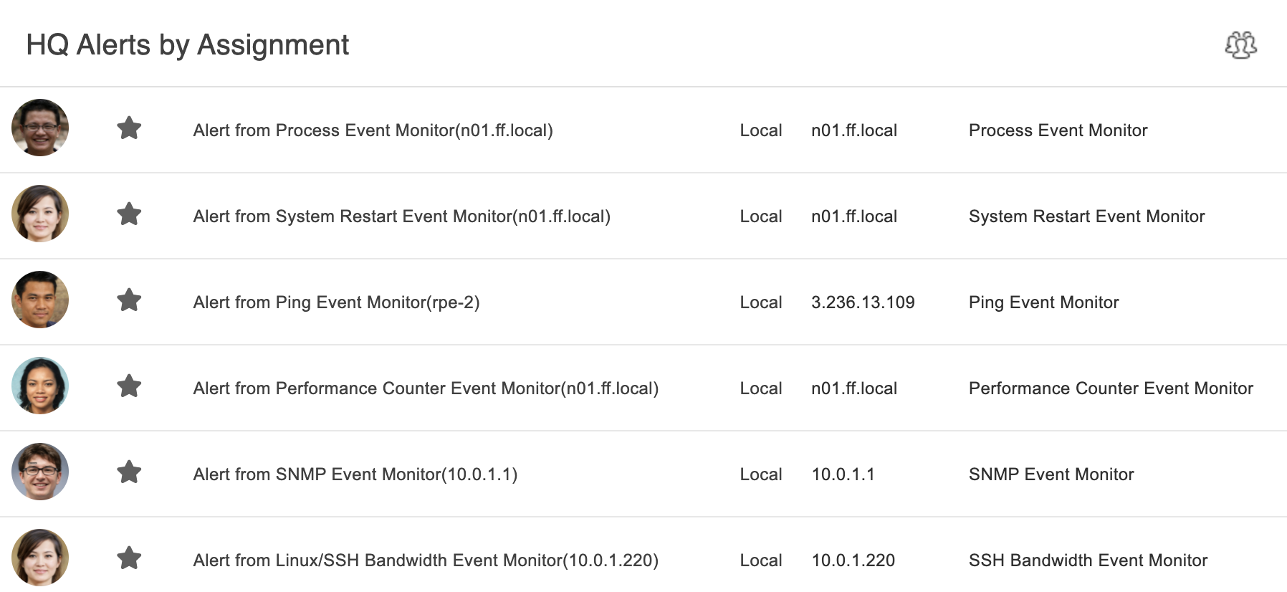This screenshot has height=592, width=1287.
Task: Toggle star on Process Event Monitor alert
Action: (x=129, y=128)
